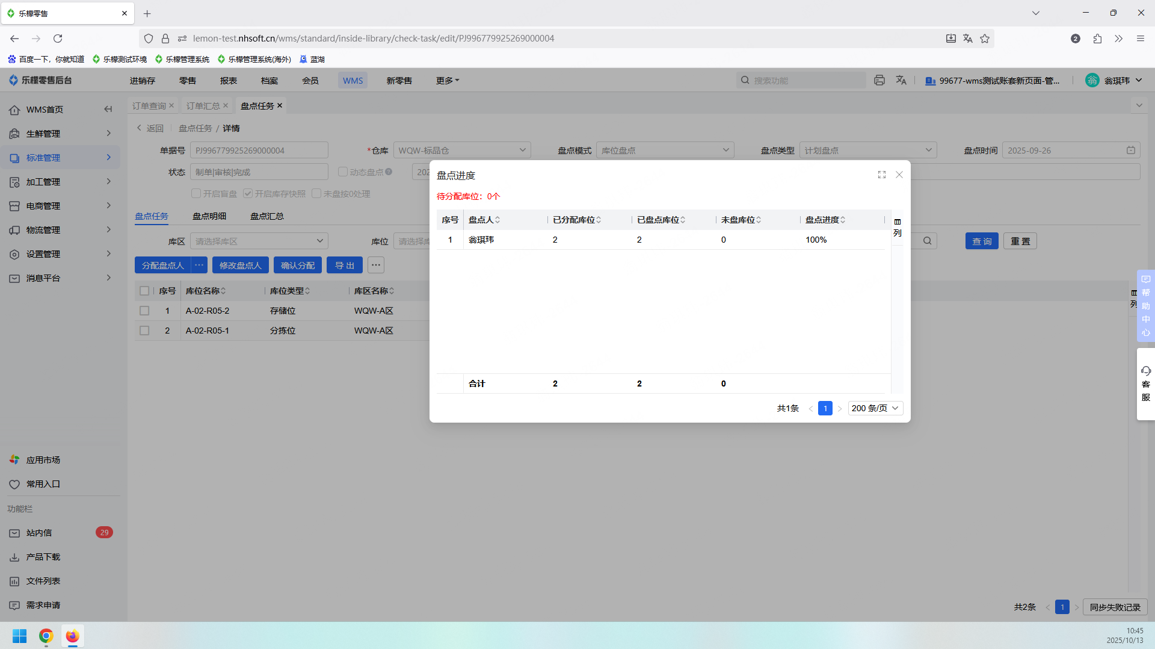Select the checkbox for row A-02-R05-1
The image size is (1155, 649).
pos(144,331)
